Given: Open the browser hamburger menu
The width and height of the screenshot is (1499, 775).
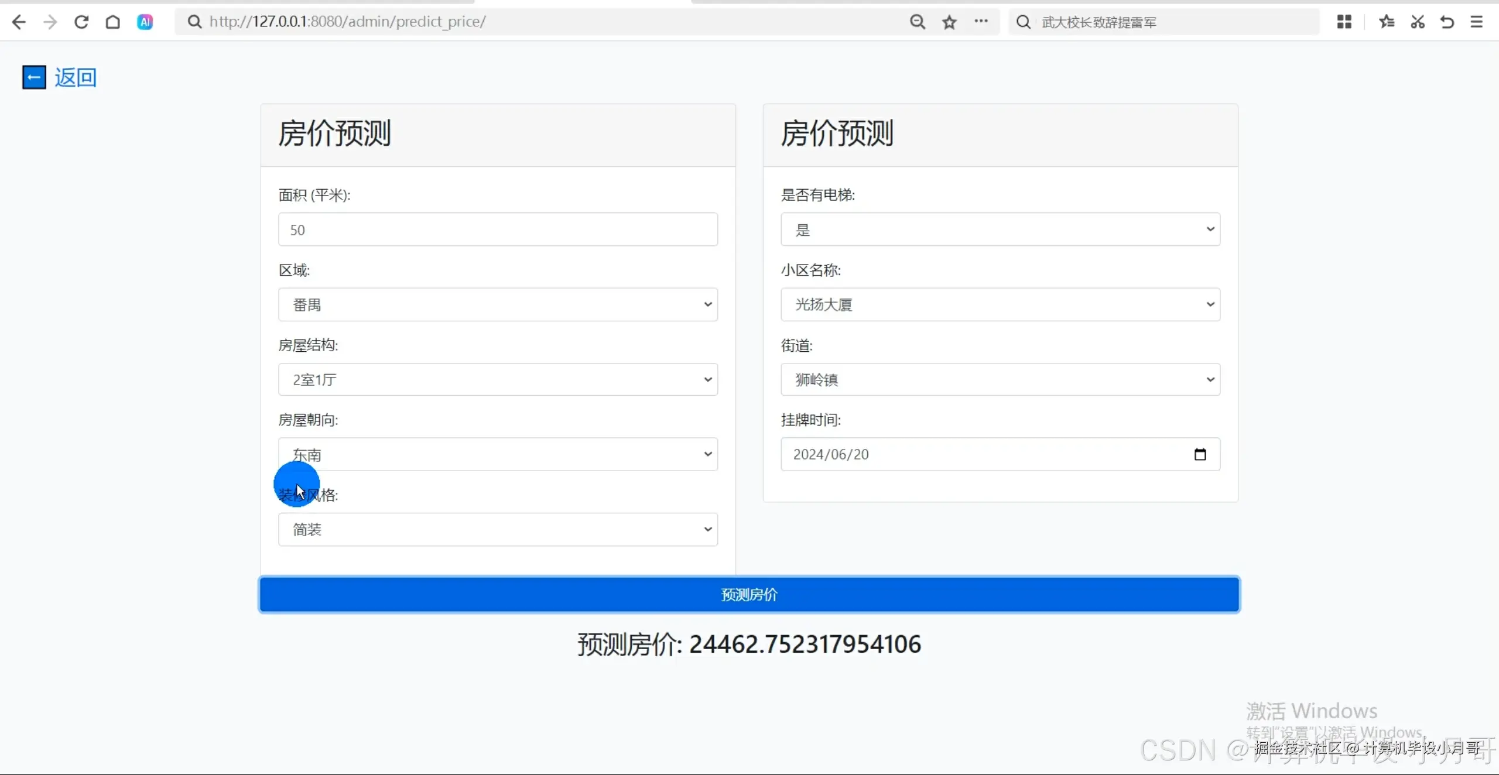Looking at the screenshot, I should pos(1477,22).
